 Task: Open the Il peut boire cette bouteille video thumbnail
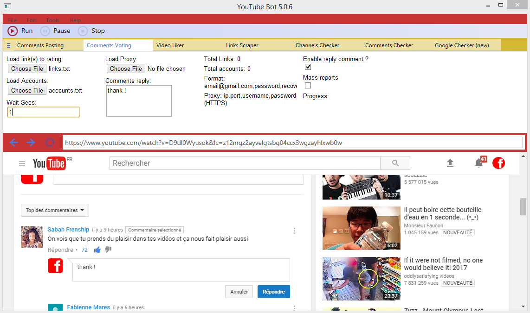pyautogui.click(x=362, y=228)
